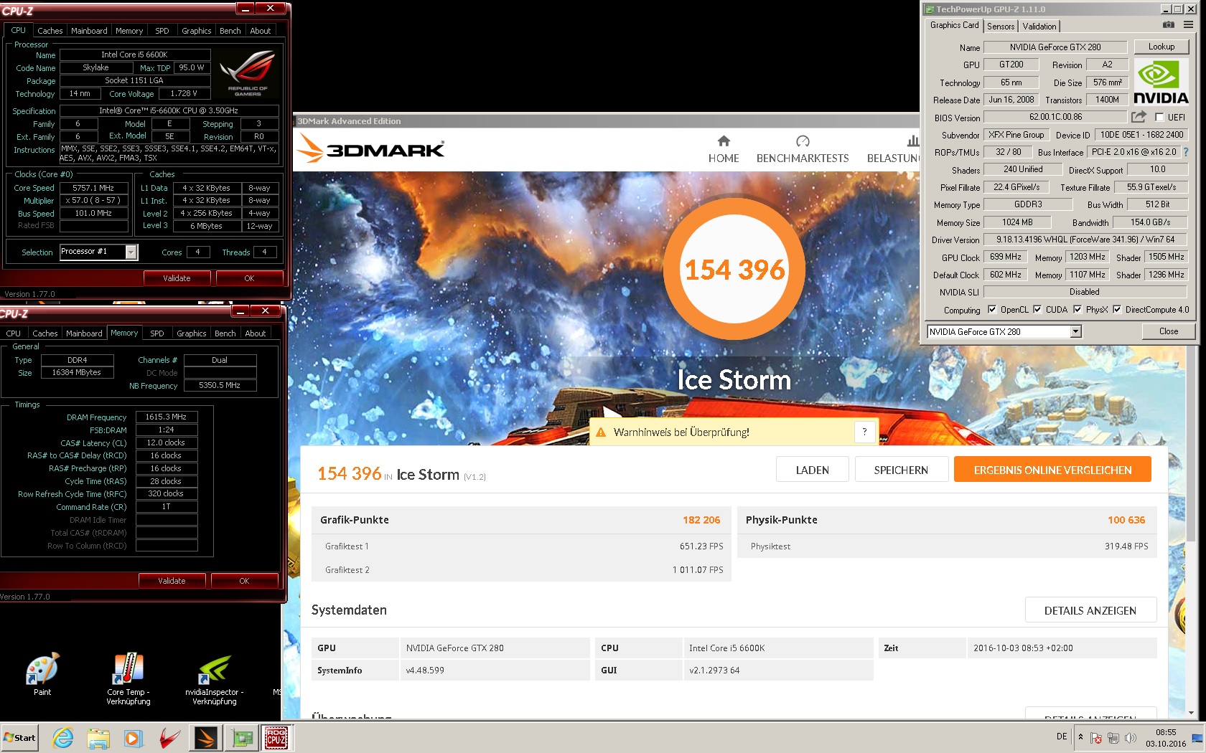Open Windows Media Player from taskbar

pyautogui.click(x=133, y=738)
